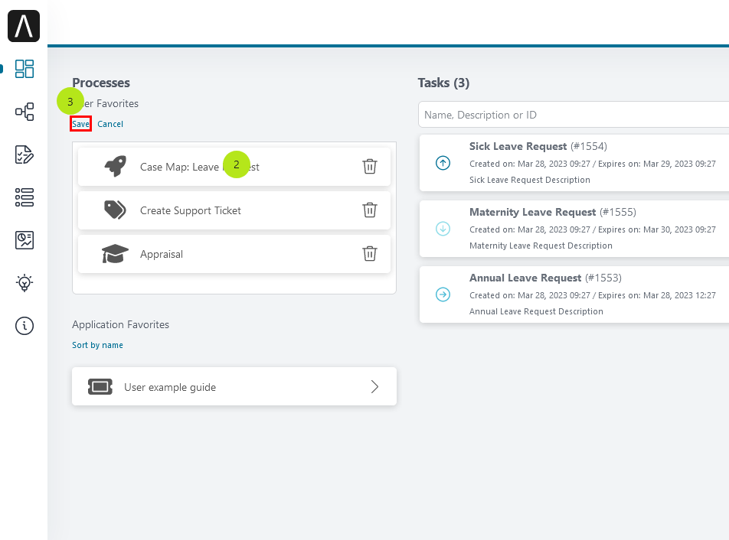The width and height of the screenshot is (729, 540).
Task: Click Annual Leave Request Description text
Action: click(536, 311)
